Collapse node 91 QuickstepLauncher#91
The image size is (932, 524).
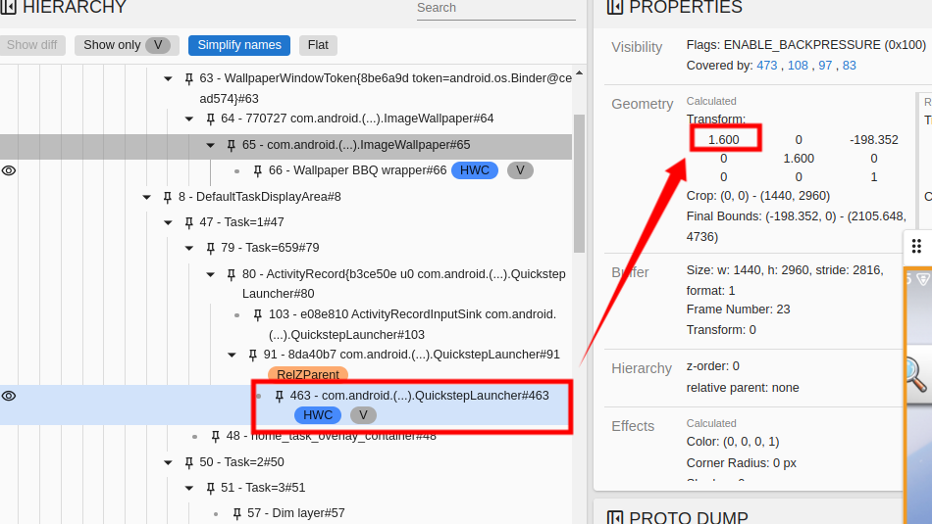[x=233, y=355]
